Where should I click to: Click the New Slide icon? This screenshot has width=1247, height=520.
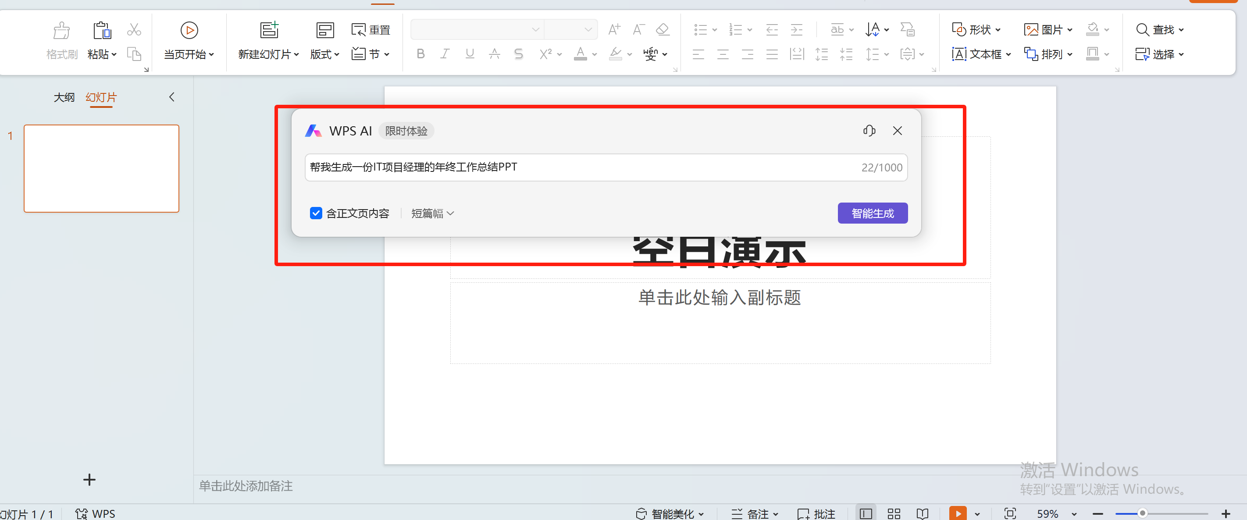(269, 30)
